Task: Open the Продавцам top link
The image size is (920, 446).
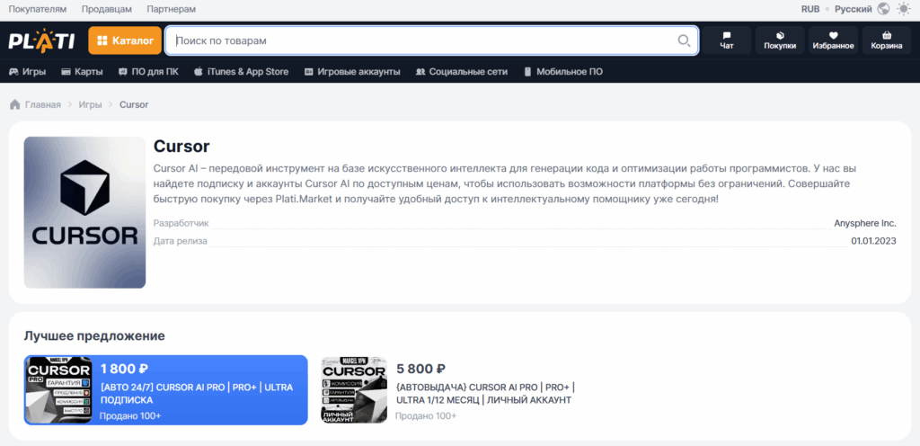Action: point(107,9)
